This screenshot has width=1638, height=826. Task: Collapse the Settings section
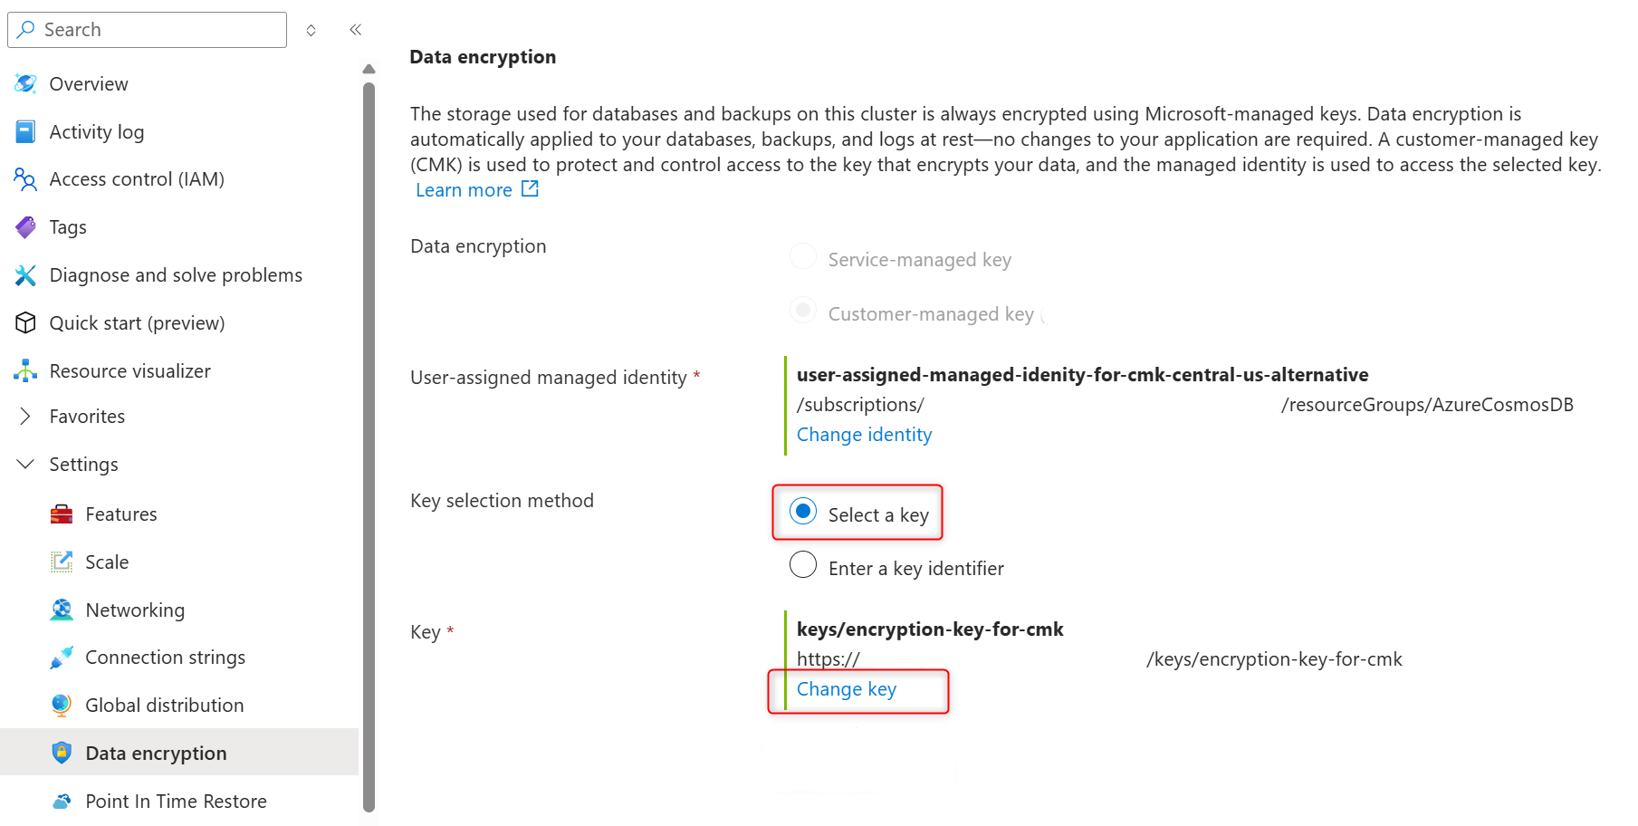[25, 465]
